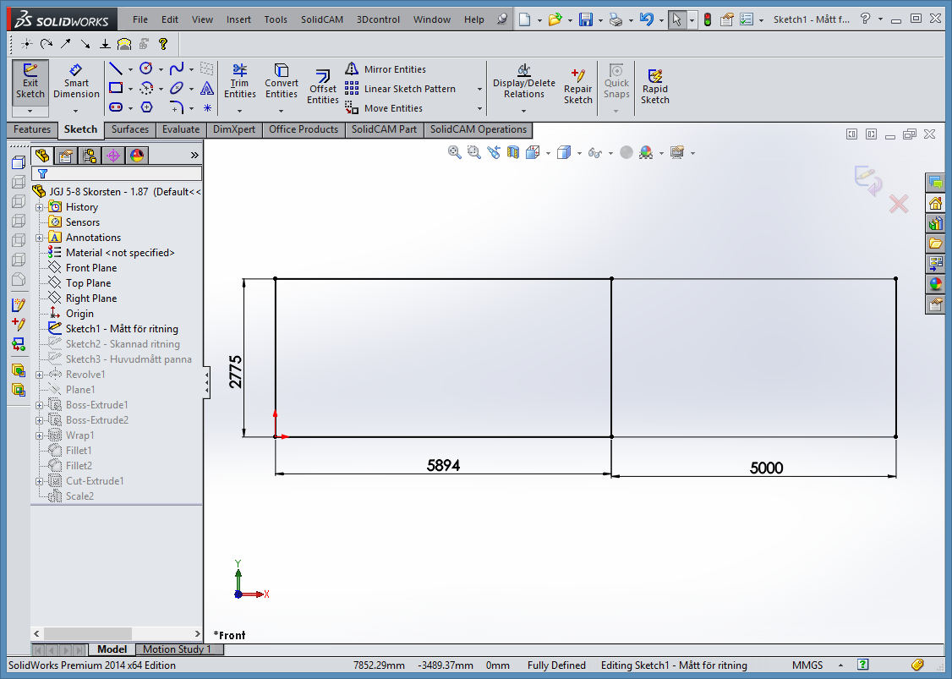Expand the Cut-Extrude1 feature node
The image size is (952, 679).
(x=40, y=481)
